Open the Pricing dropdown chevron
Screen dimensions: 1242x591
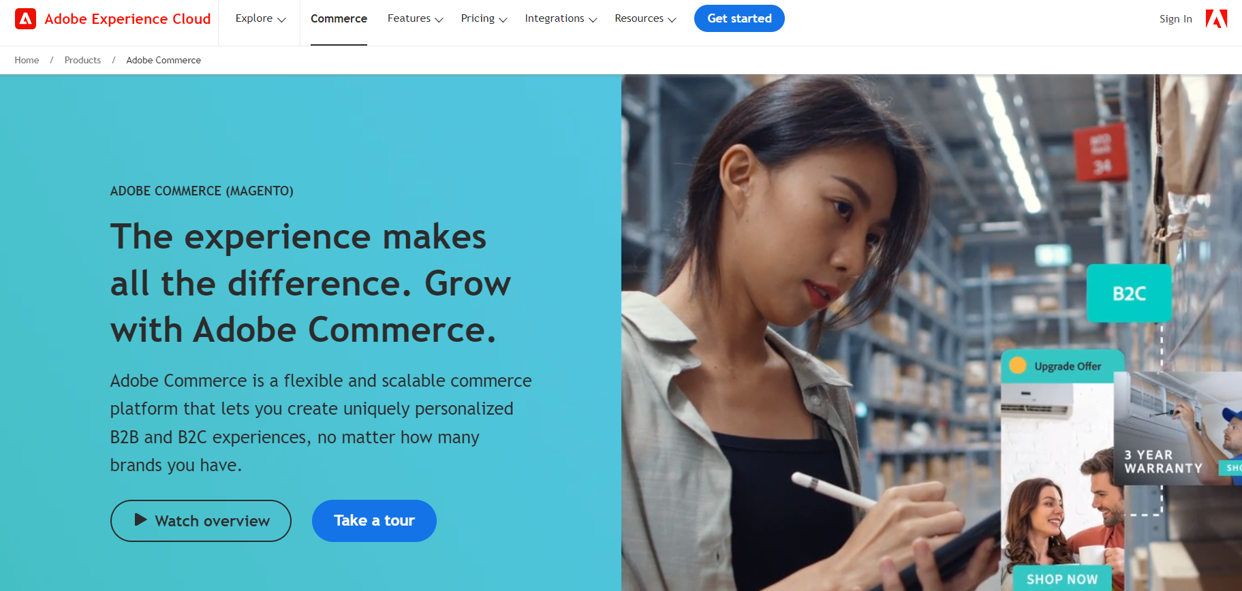[x=503, y=20]
